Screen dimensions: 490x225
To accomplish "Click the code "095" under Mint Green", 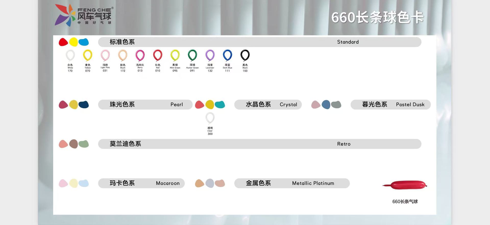I will [x=175, y=71].
